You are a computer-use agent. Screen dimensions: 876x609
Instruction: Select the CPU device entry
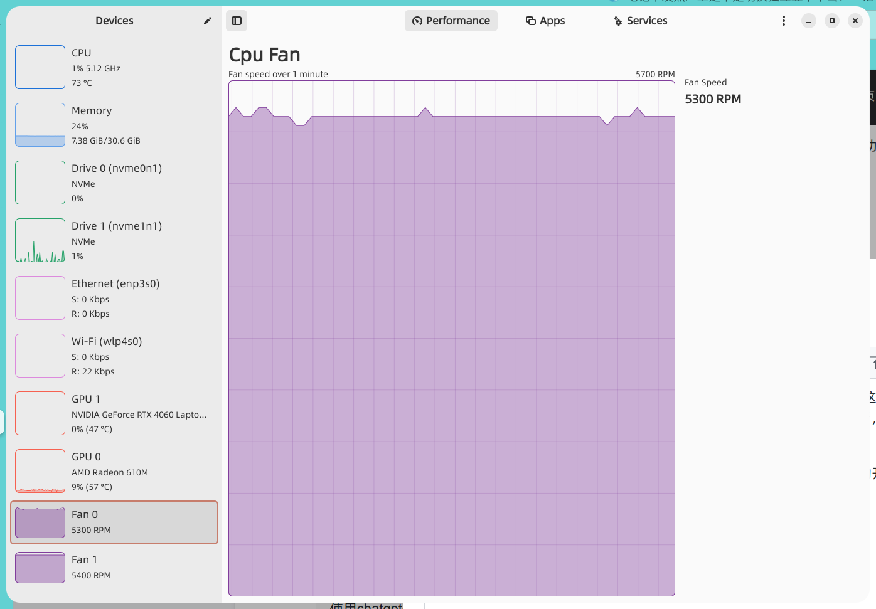[x=114, y=67]
